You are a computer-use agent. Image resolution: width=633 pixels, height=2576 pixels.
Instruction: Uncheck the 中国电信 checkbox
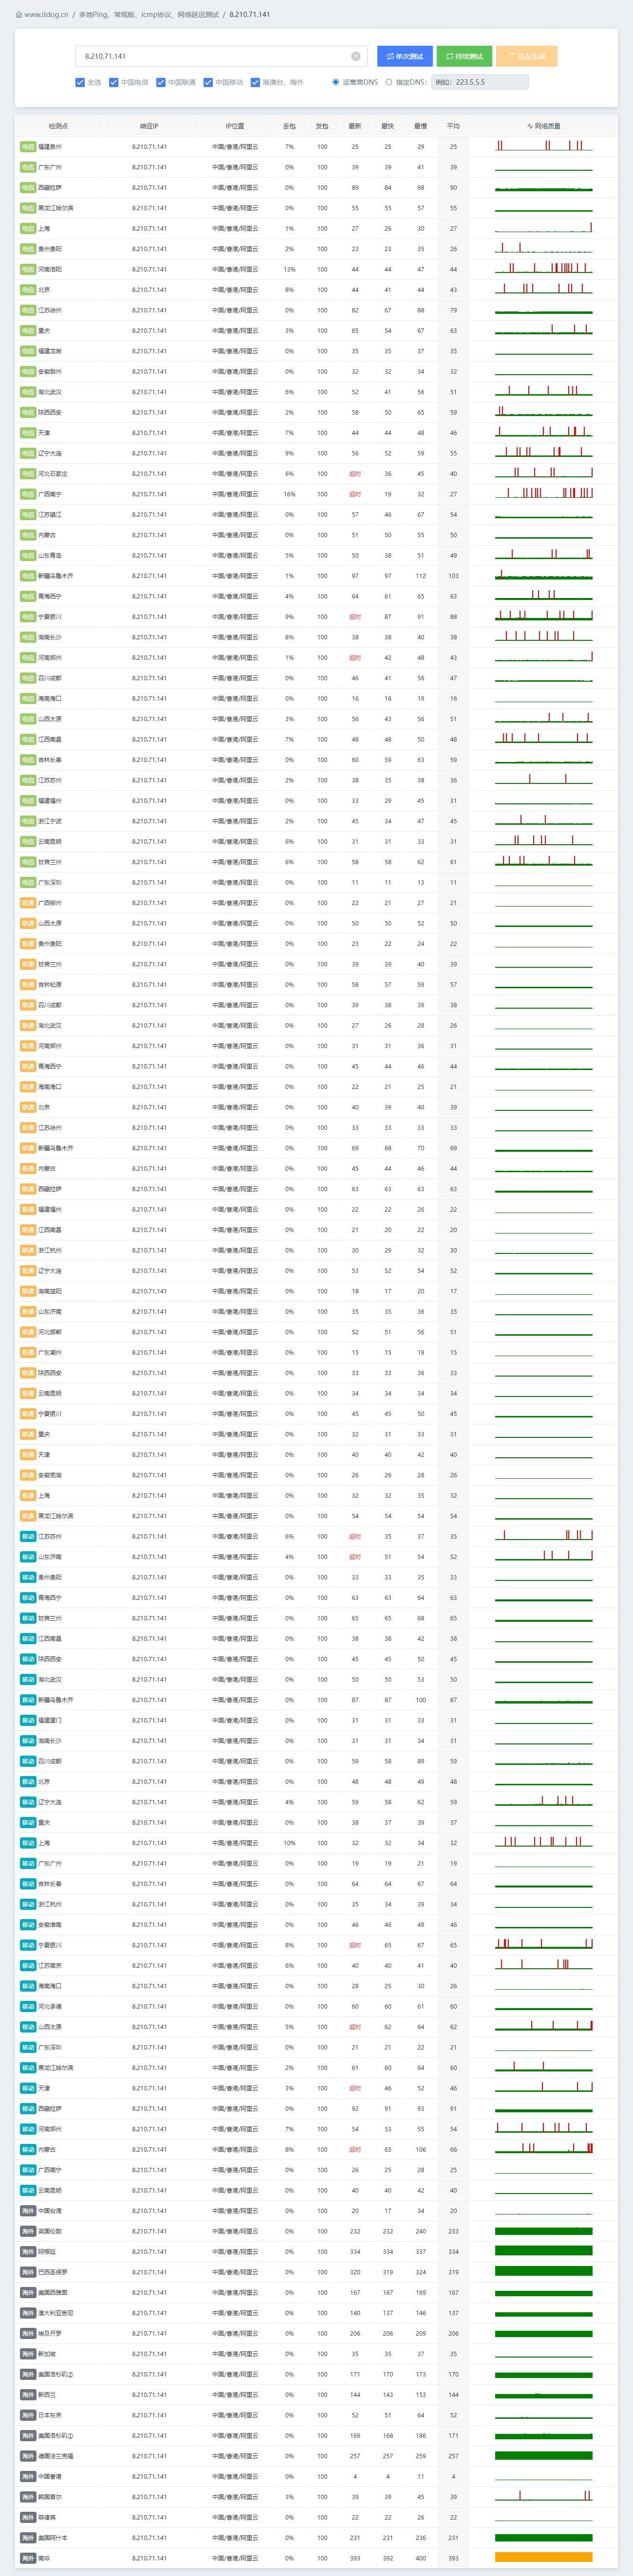(x=114, y=82)
